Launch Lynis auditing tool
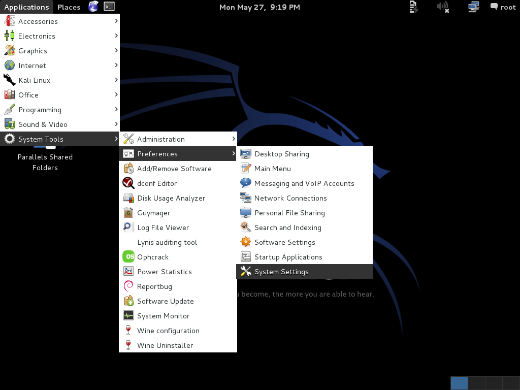Screen dimensions: 520x390 pos(178,242)
